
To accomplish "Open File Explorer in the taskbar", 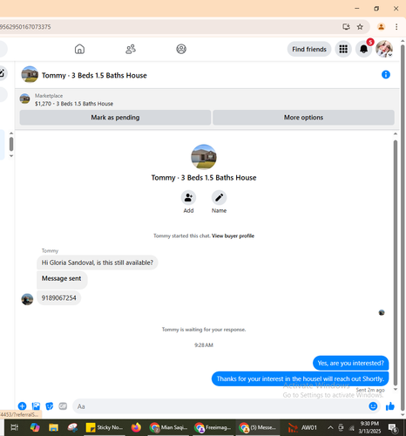I will pyautogui.click(x=53, y=427).
